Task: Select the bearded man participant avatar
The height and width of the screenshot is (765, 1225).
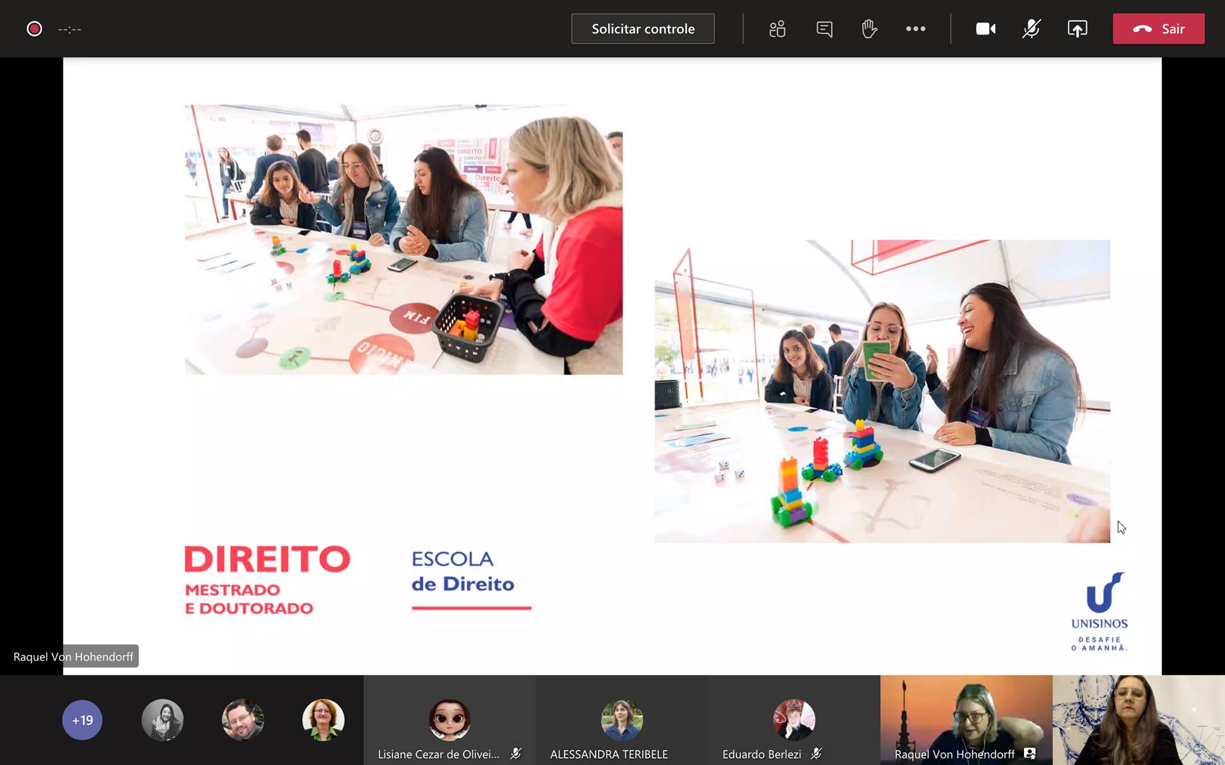Action: [x=242, y=720]
